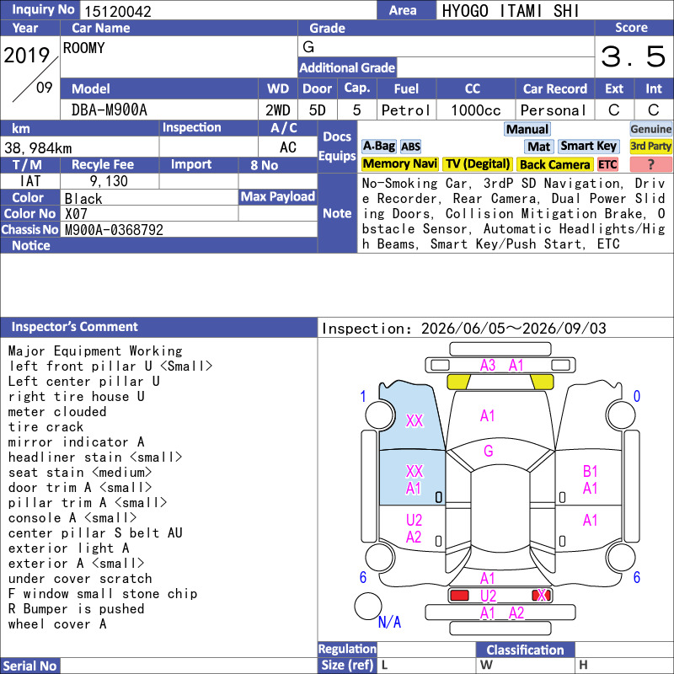Click the Back Camera badge
674x674 pixels.
(554, 164)
